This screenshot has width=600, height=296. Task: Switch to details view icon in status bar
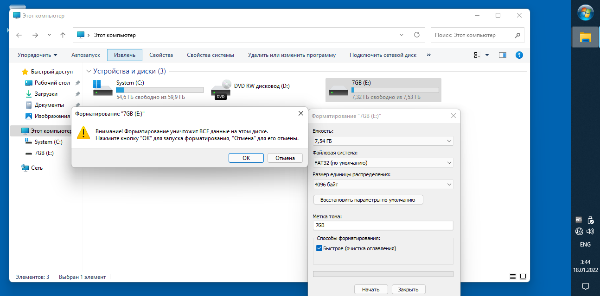[513, 277]
